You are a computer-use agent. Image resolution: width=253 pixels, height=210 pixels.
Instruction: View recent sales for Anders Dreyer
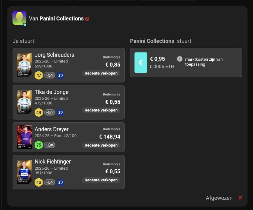point(101,145)
